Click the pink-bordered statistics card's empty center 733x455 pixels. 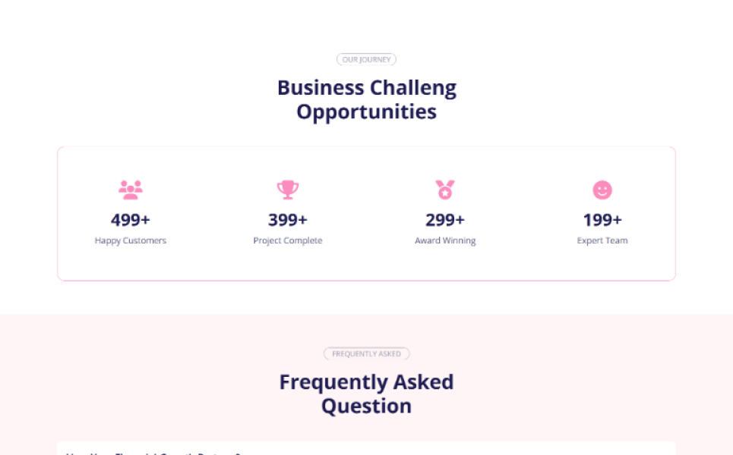(366, 265)
